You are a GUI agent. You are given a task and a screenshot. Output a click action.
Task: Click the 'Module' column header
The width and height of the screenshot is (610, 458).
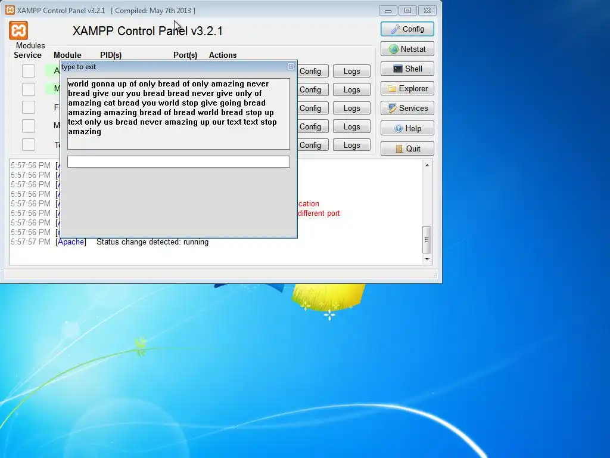click(68, 55)
